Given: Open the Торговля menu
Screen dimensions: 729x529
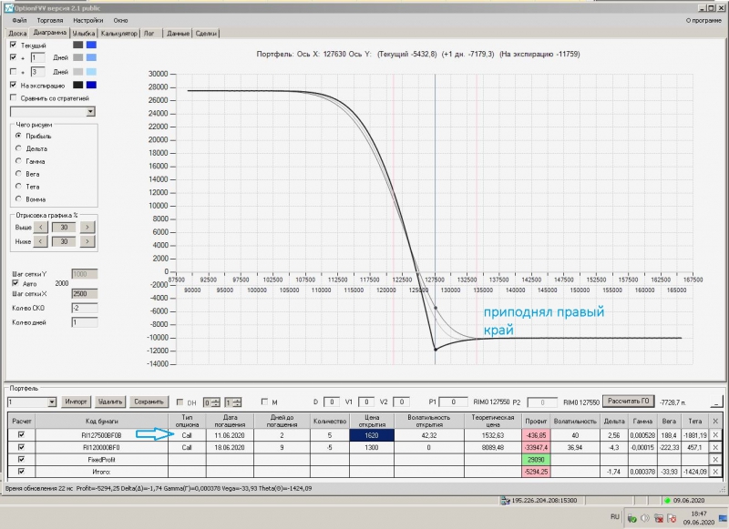Looking at the screenshot, I should coord(50,20).
